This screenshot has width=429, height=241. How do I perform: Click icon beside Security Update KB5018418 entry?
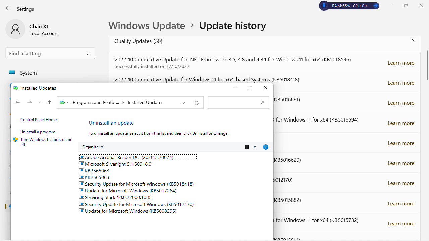(x=82, y=184)
